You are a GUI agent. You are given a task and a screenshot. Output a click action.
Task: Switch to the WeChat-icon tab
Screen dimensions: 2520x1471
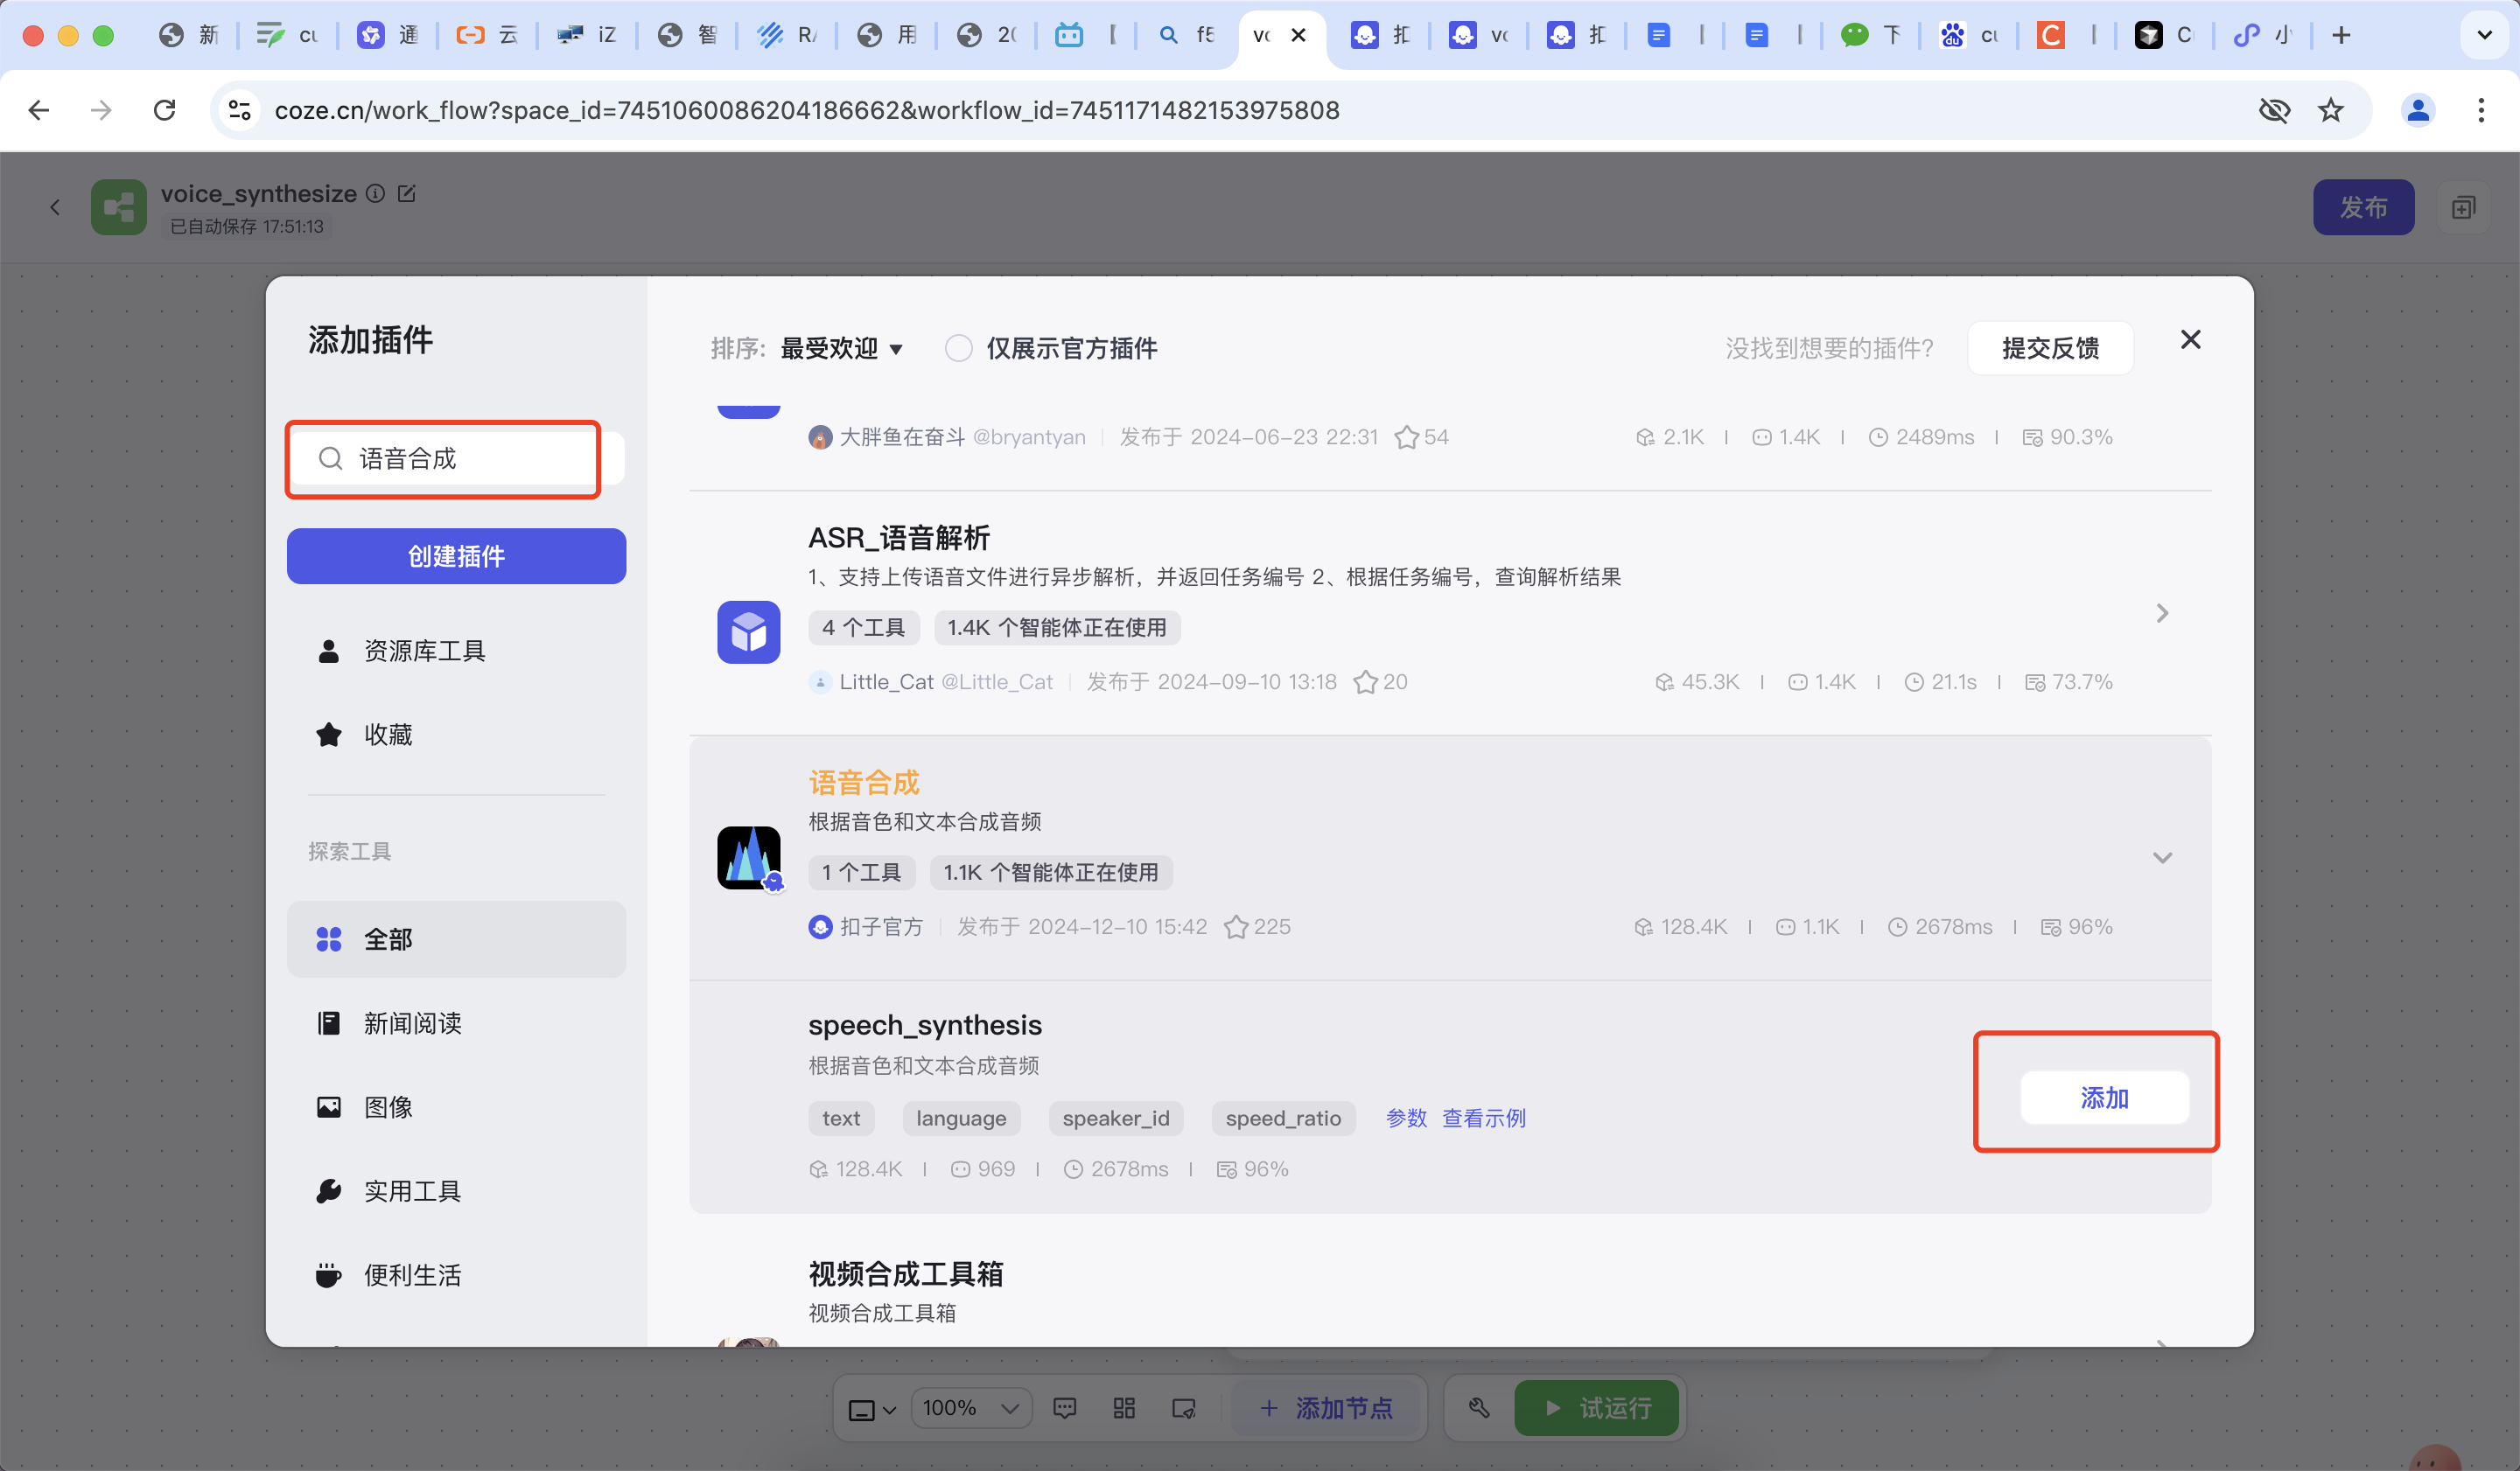[x=1872, y=35]
